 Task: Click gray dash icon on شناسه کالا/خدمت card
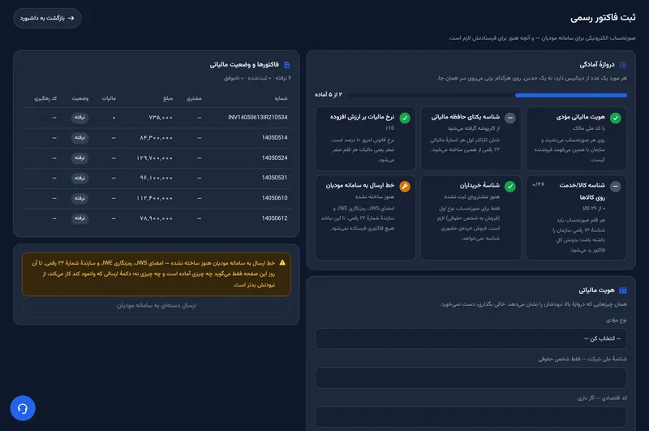(616, 187)
